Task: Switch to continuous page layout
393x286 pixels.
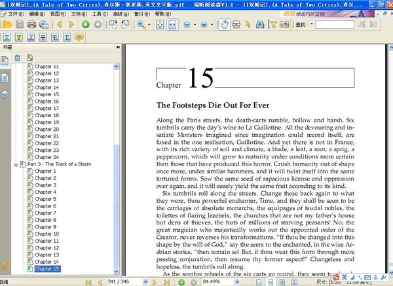Action: click(271, 282)
